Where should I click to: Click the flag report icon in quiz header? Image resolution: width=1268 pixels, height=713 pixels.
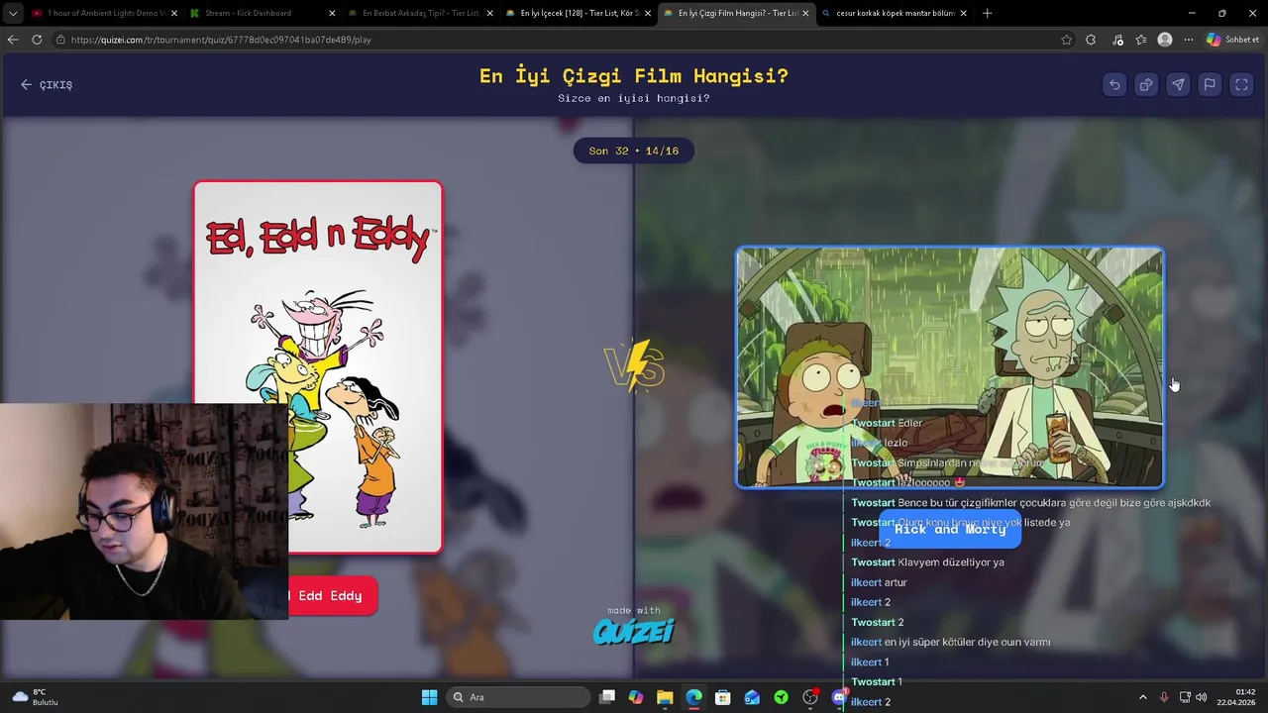click(1210, 85)
